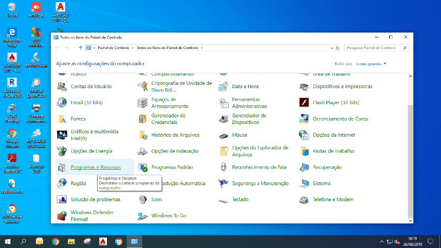Open the Telefone e Modem icon
Screen dimensions: 441x248
(x=304, y=200)
